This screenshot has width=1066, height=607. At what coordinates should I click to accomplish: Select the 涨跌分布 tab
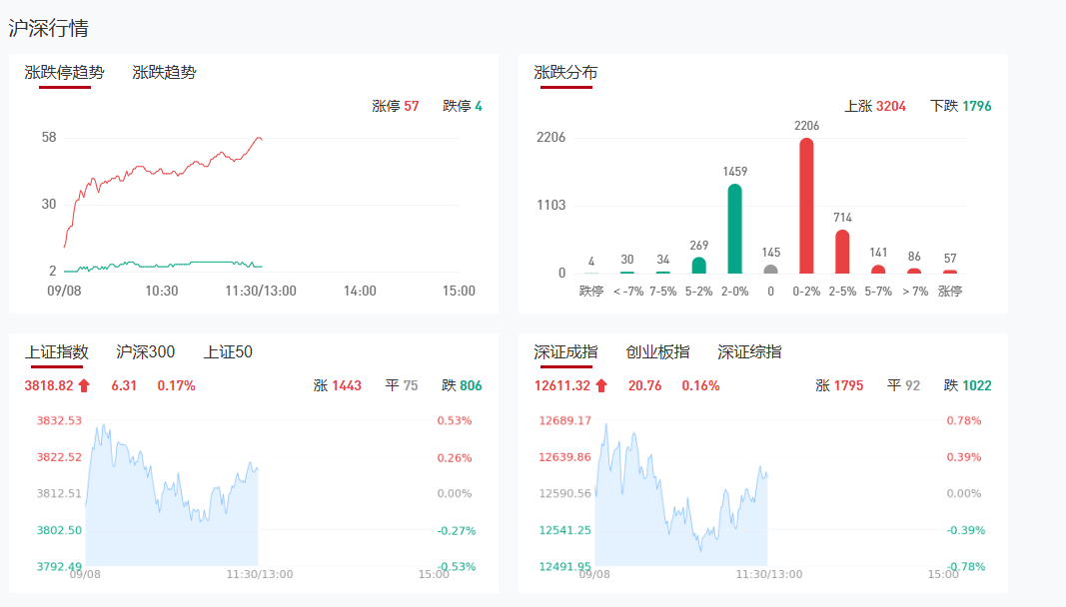pyautogui.click(x=565, y=72)
